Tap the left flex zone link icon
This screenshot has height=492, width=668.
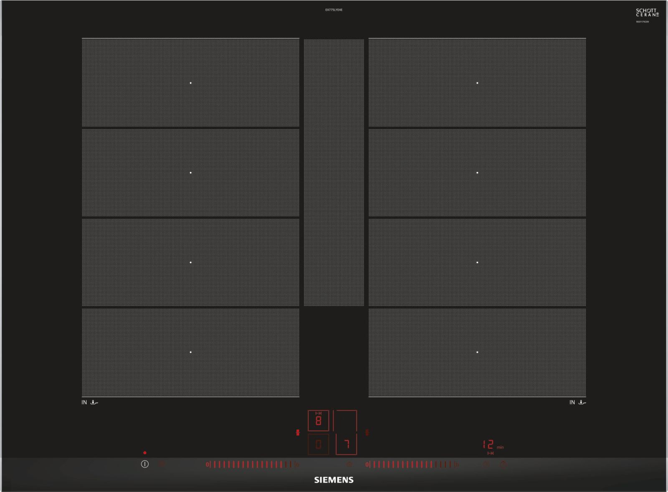pyautogui.click(x=298, y=432)
